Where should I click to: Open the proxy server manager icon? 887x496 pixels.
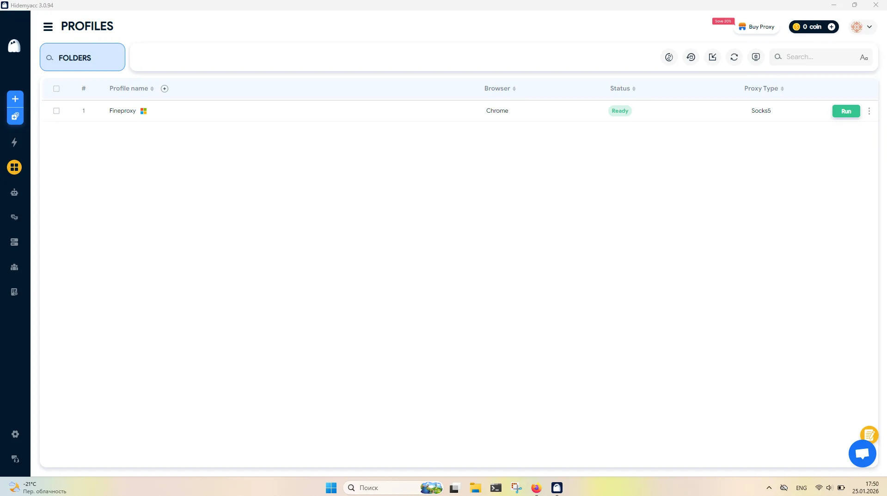pyautogui.click(x=14, y=242)
